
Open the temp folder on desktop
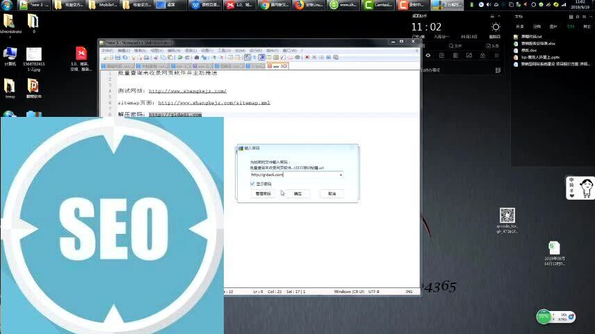pos(10,88)
